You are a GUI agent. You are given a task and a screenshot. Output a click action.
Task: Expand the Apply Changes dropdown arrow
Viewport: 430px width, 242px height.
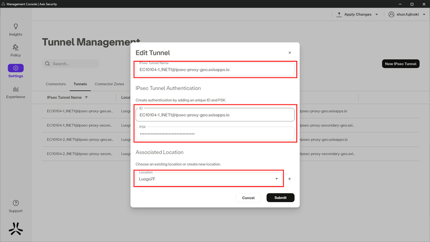pyautogui.click(x=377, y=15)
